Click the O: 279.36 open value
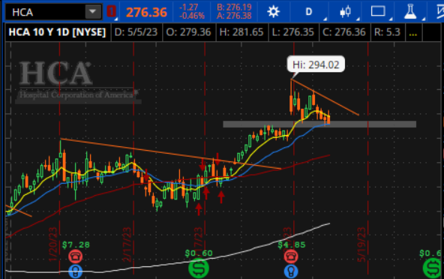Viewport: 444px width, 279px height. (x=188, y=32)
